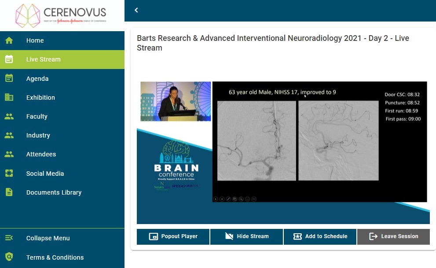Click the speaker camera thumbnail
The height and width of the screenshot is (268, 436).
[176, 101]
